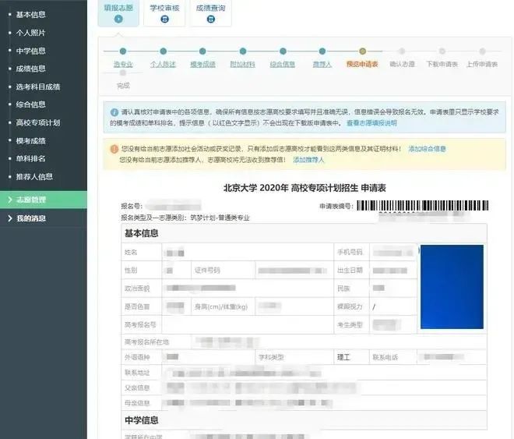Select 推荐人信息 in the sidebar

click(x=34, y=176)
